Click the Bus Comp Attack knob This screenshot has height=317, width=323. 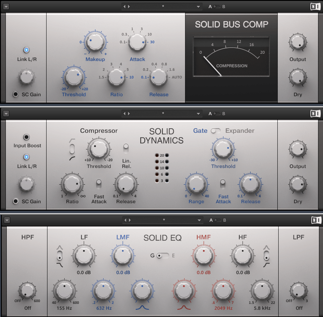(x=137, y=42)
